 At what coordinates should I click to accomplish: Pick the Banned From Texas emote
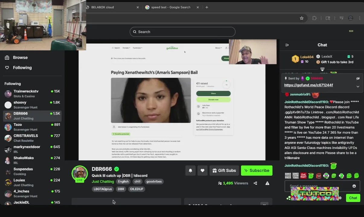point(295,175)
